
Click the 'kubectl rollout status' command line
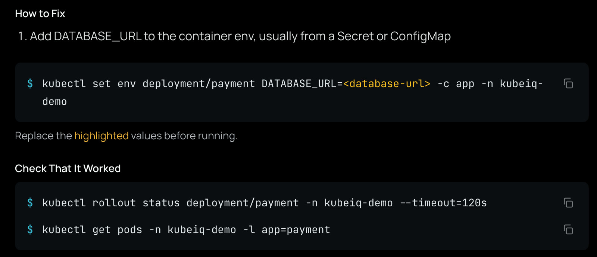click(265, 203)
